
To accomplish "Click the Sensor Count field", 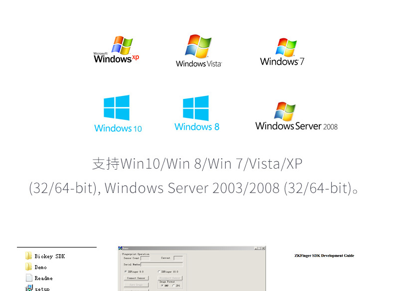I will (x=145, y=258).
